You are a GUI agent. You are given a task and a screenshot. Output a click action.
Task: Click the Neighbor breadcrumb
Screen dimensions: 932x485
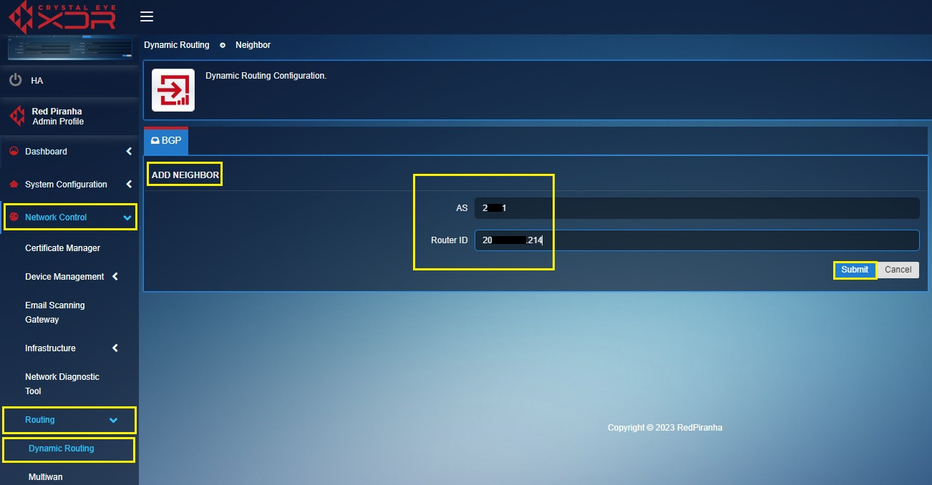coord(253,45)
